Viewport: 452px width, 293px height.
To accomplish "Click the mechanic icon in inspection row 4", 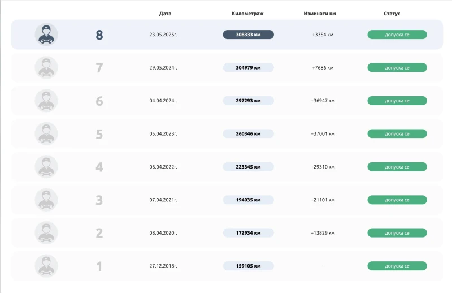I will point(46,167).
